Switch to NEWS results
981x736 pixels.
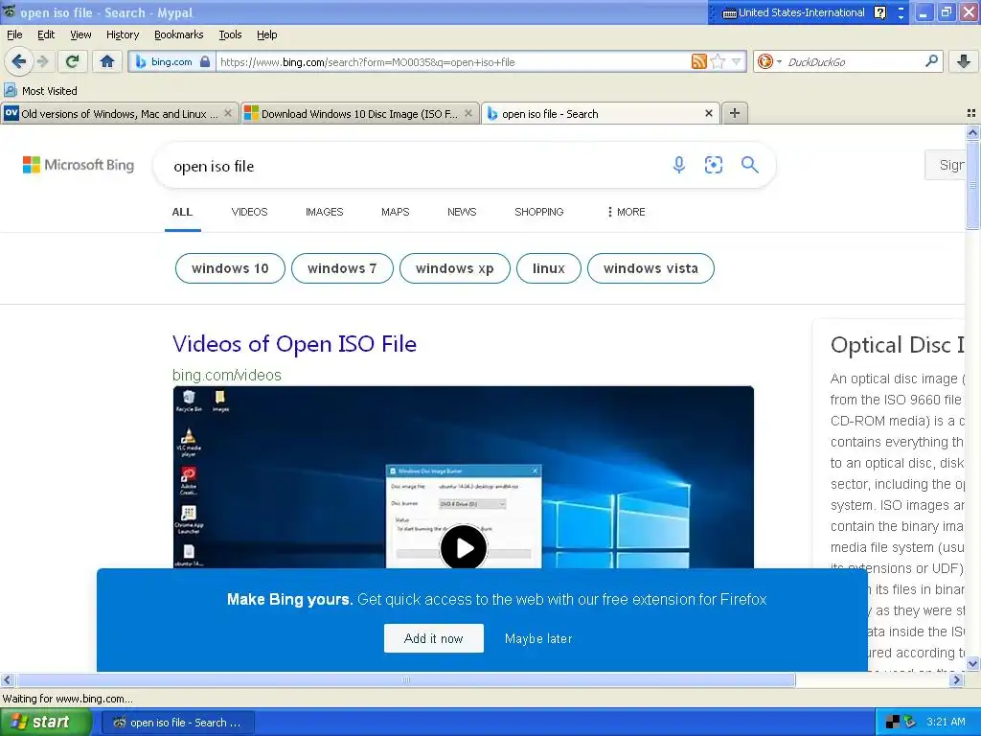point(462,212)
